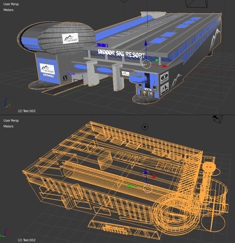This screenshot has height=243, width=235.
Task: Click the ENTRANCE sign on the building
Action: 48,75
